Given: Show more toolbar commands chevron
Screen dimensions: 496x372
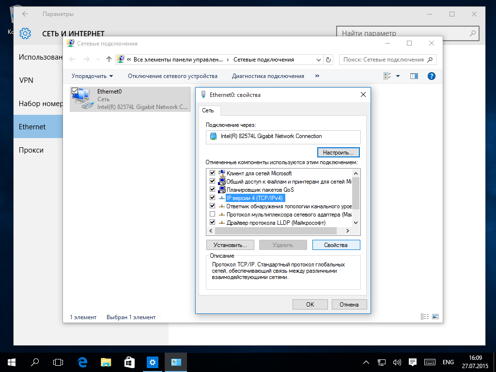Looking at the screenshot, I should tap(317, 76).
